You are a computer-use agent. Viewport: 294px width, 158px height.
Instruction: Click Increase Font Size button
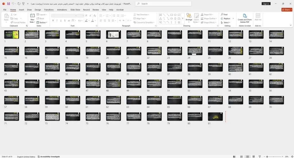click(x=86, y=16)
